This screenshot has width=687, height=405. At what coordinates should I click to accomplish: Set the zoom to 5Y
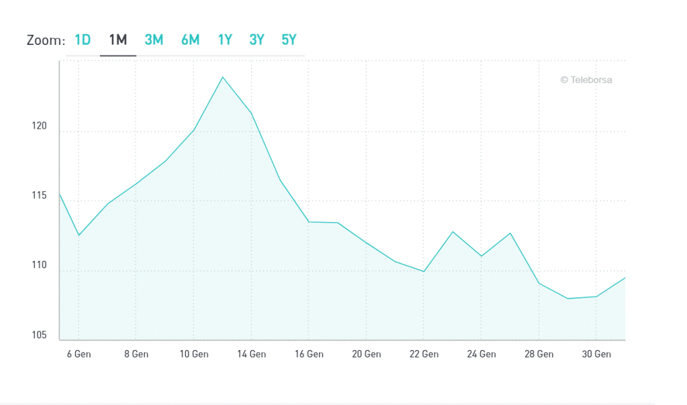pyautogui.click(x=288, y=40)
